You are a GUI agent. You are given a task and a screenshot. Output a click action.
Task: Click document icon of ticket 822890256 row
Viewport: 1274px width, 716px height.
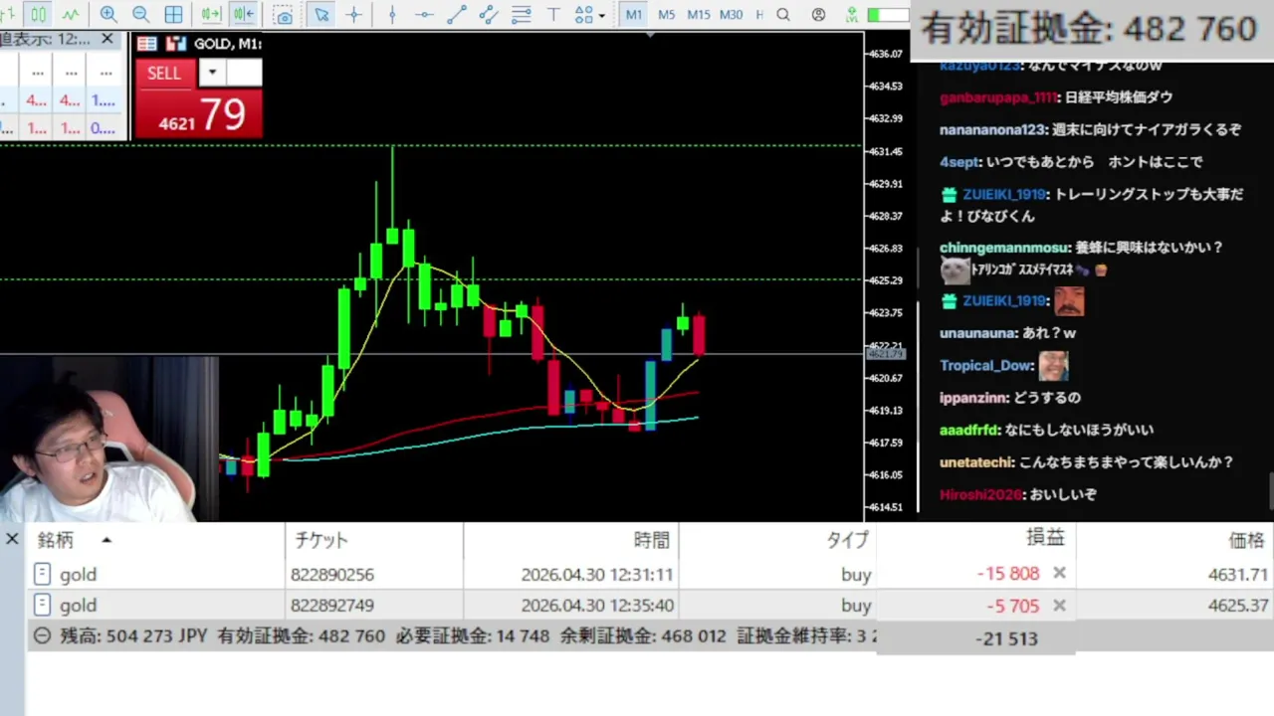tap(42, 574)
